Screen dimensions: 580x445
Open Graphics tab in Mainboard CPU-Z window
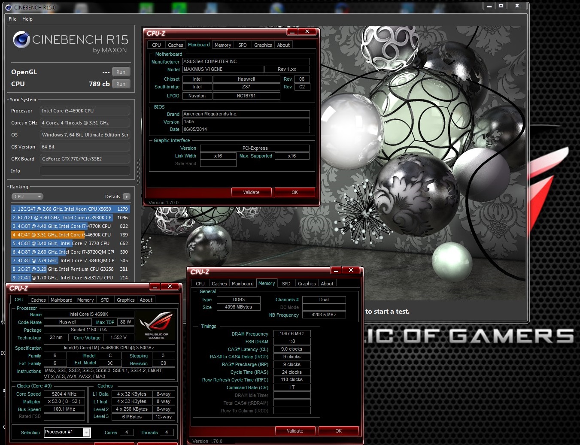[x=263, y=45]
